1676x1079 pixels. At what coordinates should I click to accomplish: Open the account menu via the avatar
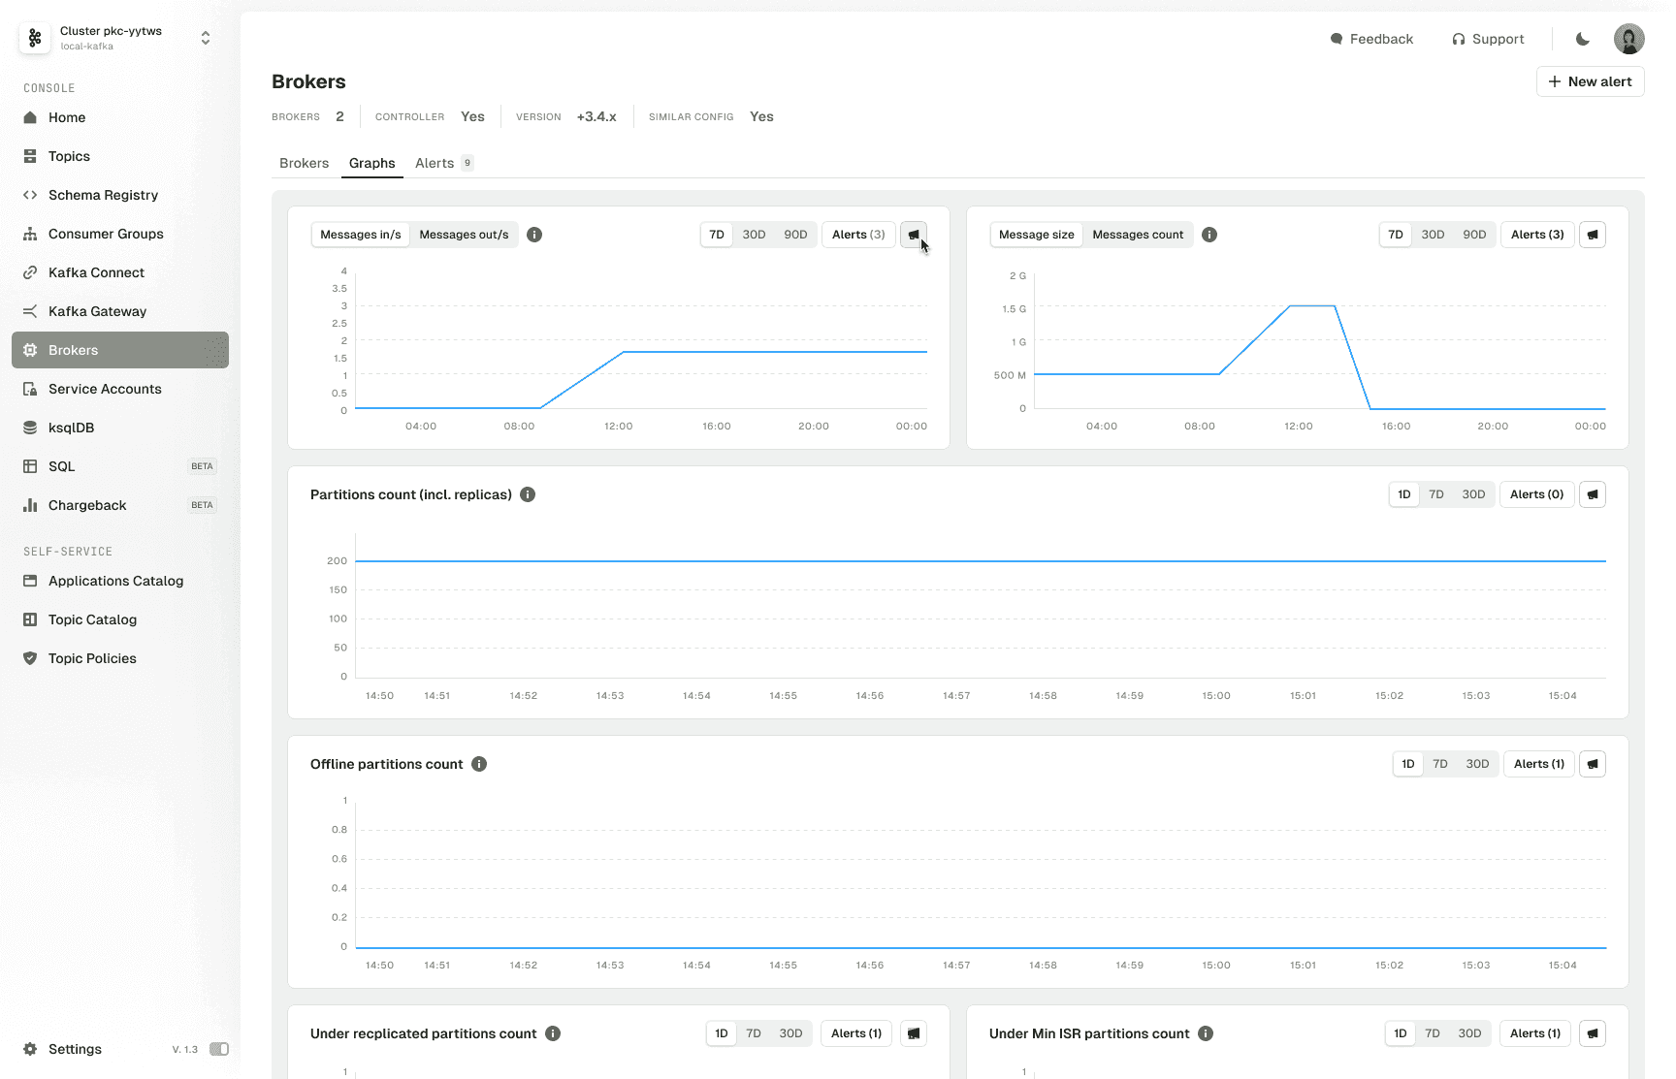pos(1629,39)
